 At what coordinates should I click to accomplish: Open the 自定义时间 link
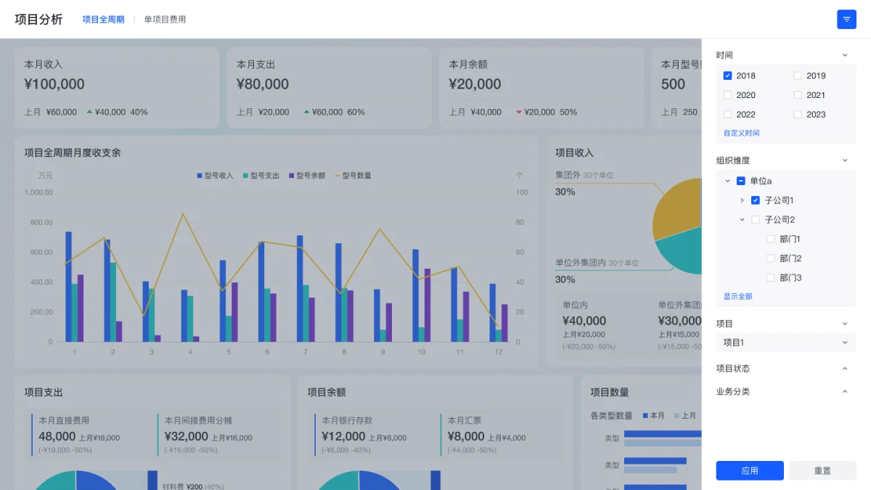pos(741,133)
